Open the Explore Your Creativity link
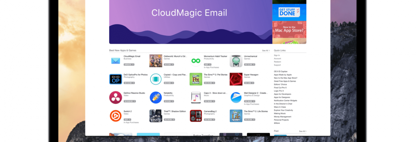 (x=284, y=110)
